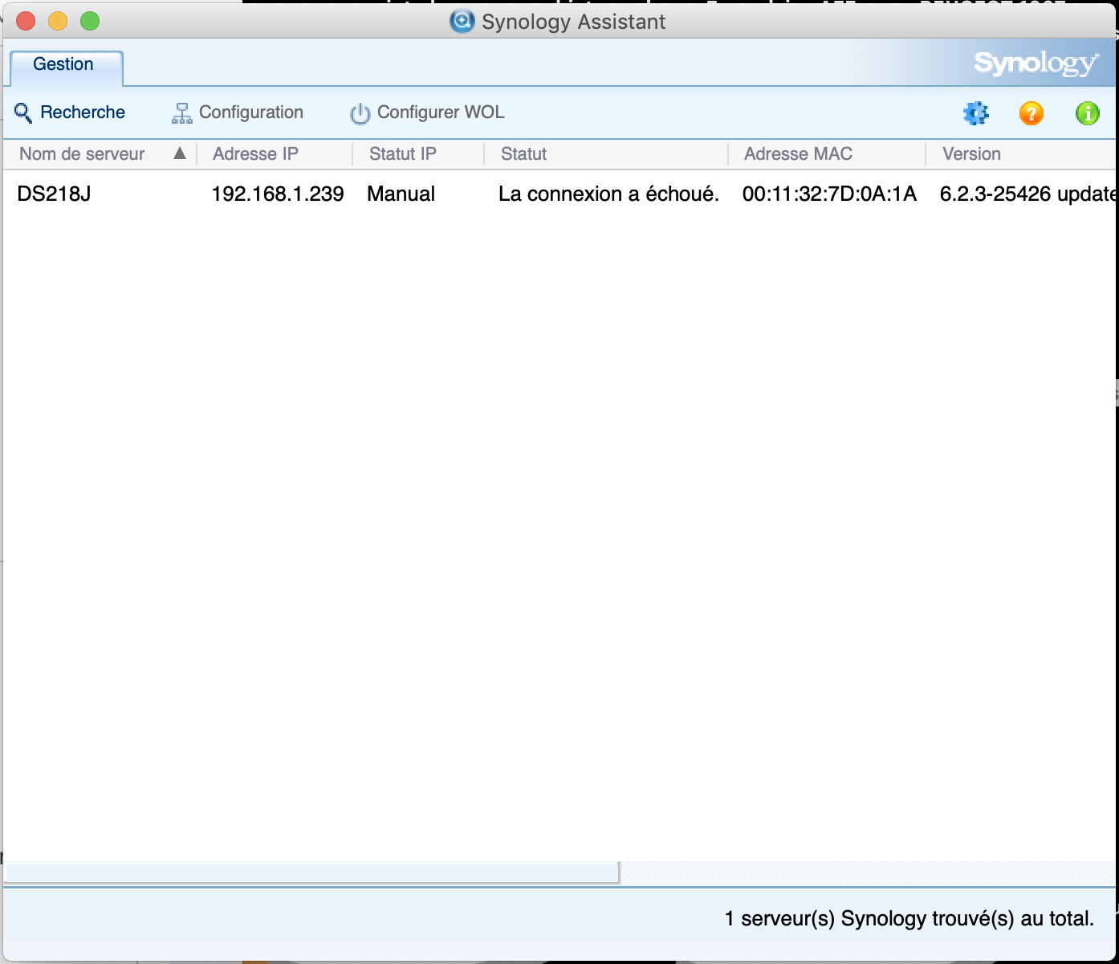
Task: Click the MAC address 00:11:32:7D:0A:1A
Action: tap(829, 194)
